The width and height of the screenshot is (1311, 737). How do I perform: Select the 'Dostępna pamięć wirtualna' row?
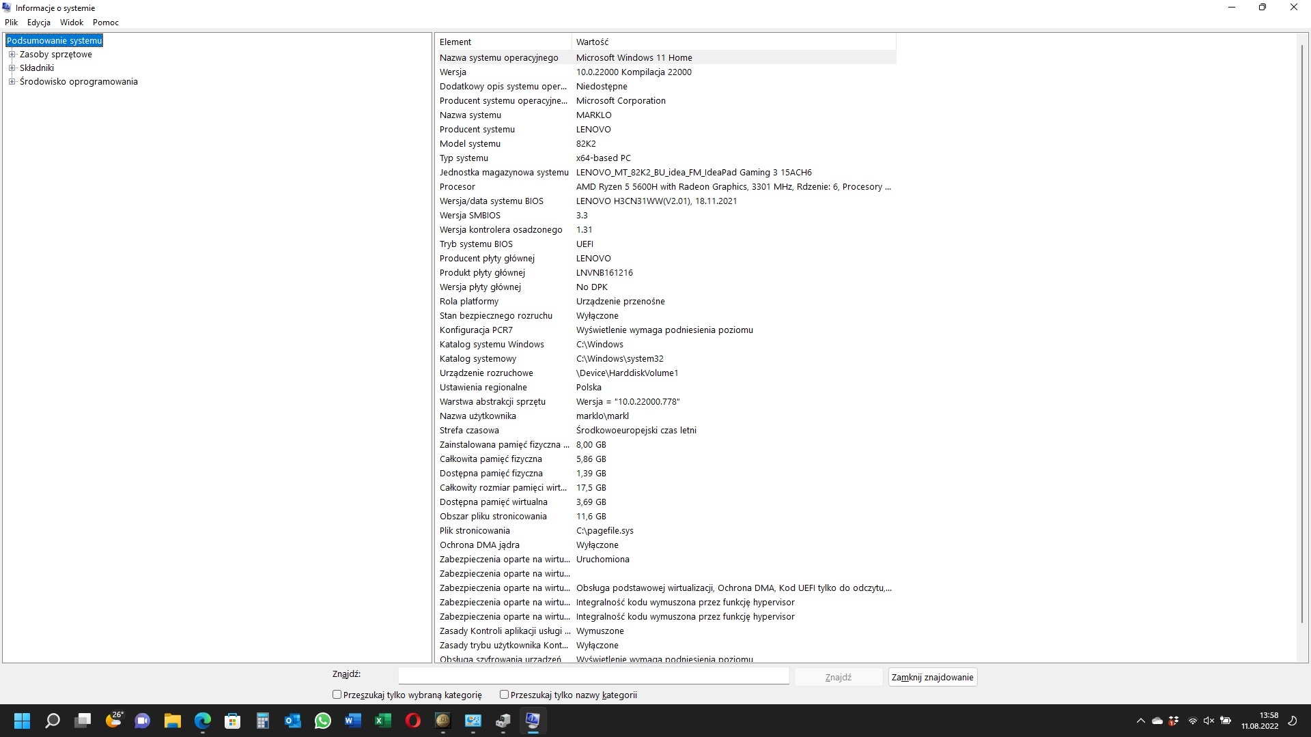(666, 502)
